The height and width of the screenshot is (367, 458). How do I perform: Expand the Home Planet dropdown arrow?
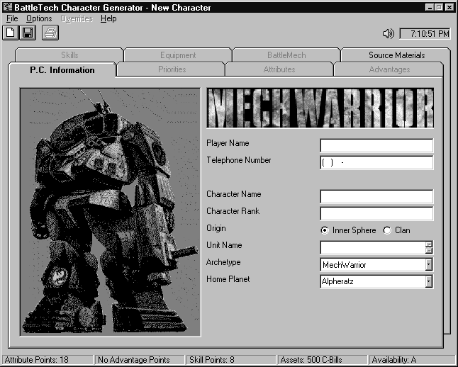click(x=428, y=281)
